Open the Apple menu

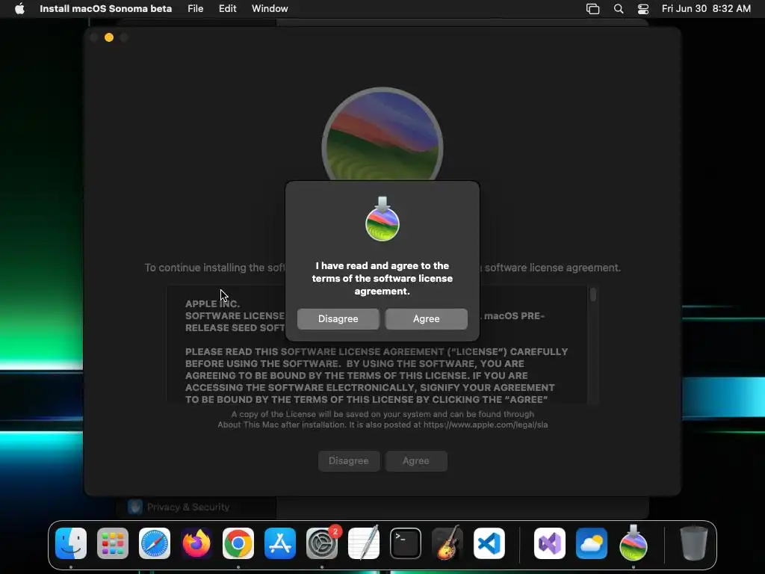19,9
